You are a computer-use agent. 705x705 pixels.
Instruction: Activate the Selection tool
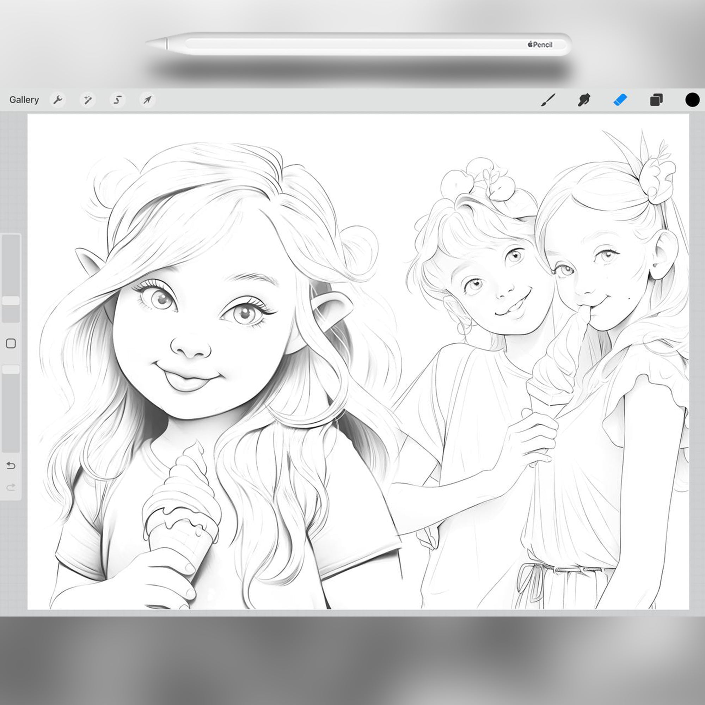(117, 100)
